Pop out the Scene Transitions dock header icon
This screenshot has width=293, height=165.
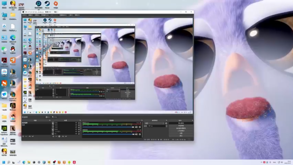coord(166,121)
